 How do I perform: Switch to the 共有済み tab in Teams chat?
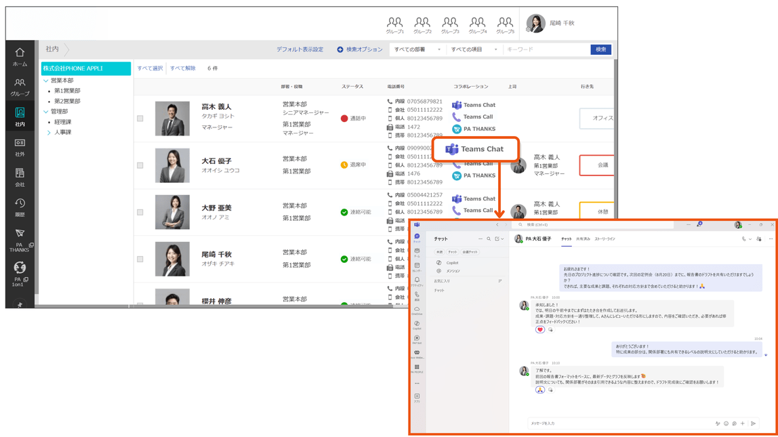(583, 239)
